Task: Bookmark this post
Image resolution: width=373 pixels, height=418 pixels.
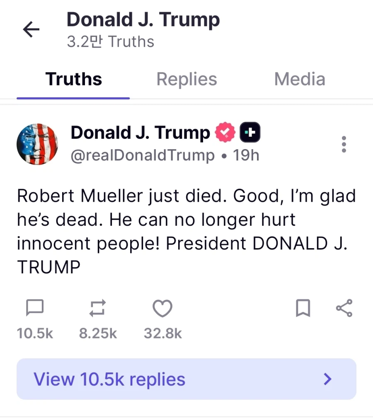Action: click(x=303, y=309)
